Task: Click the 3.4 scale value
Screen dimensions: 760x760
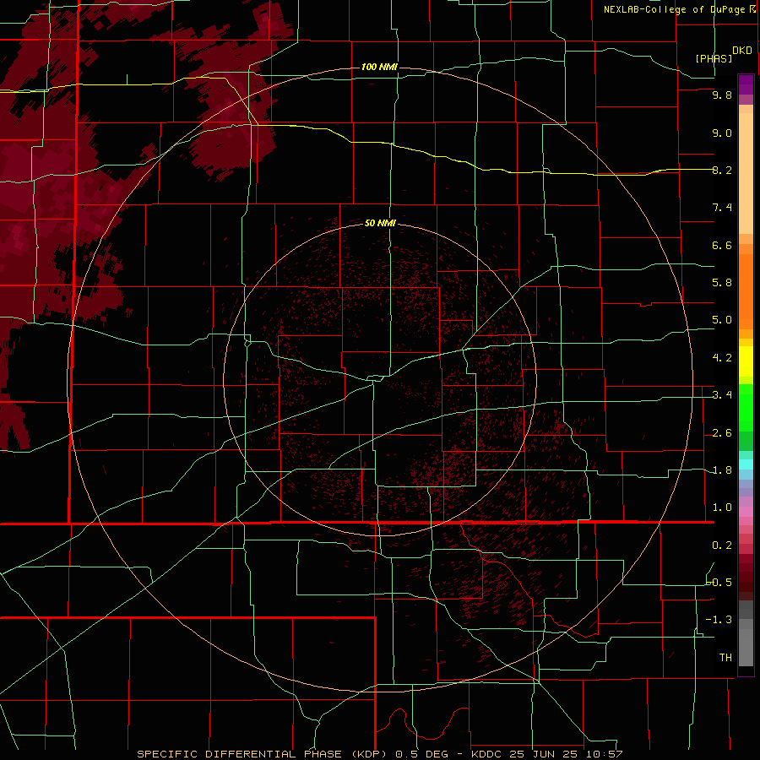Action: pos(722,395)
